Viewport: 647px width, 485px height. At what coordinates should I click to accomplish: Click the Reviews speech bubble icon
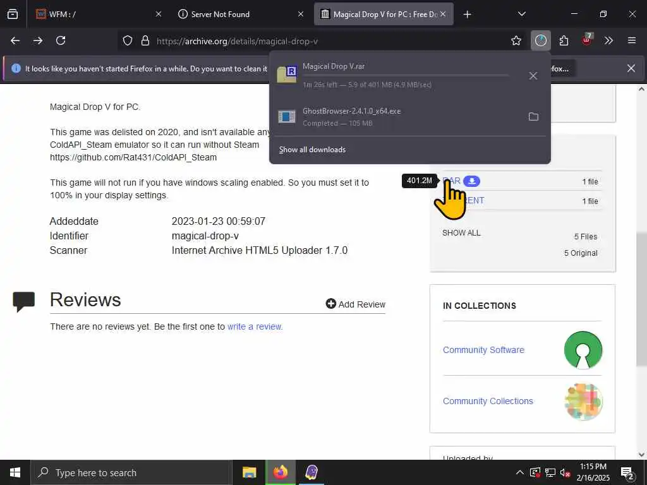click(24, 301)
